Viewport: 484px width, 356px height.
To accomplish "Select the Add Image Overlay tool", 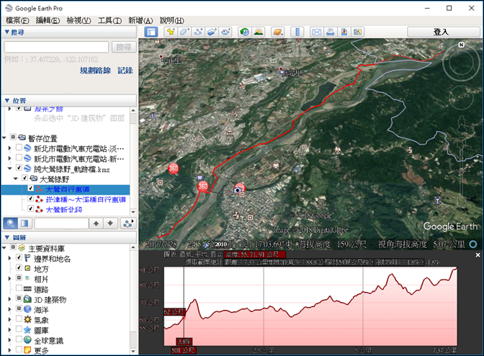I will [212, 32].
